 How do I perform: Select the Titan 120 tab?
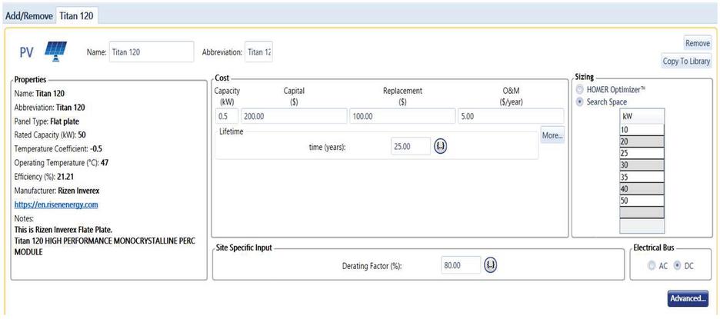pyautogui.click(x=77, y=16)
